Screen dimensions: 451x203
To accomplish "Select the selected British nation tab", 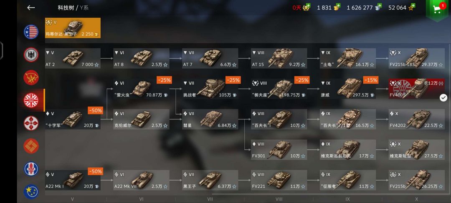I will [x=31, y=100].
